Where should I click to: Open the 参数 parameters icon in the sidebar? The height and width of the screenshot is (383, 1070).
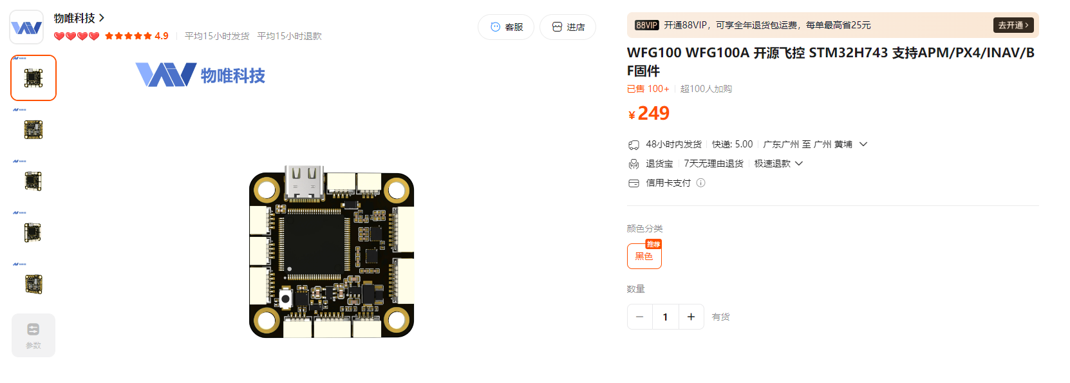coord(33,335)
